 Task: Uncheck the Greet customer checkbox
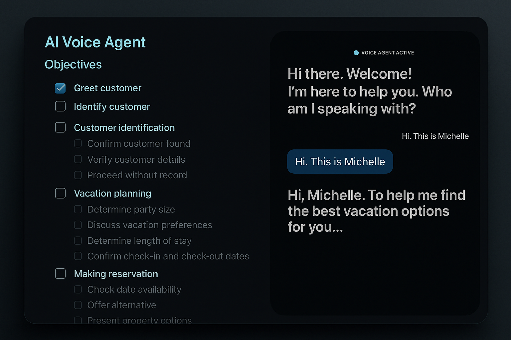pyautogui.click(x=60, y=88)
